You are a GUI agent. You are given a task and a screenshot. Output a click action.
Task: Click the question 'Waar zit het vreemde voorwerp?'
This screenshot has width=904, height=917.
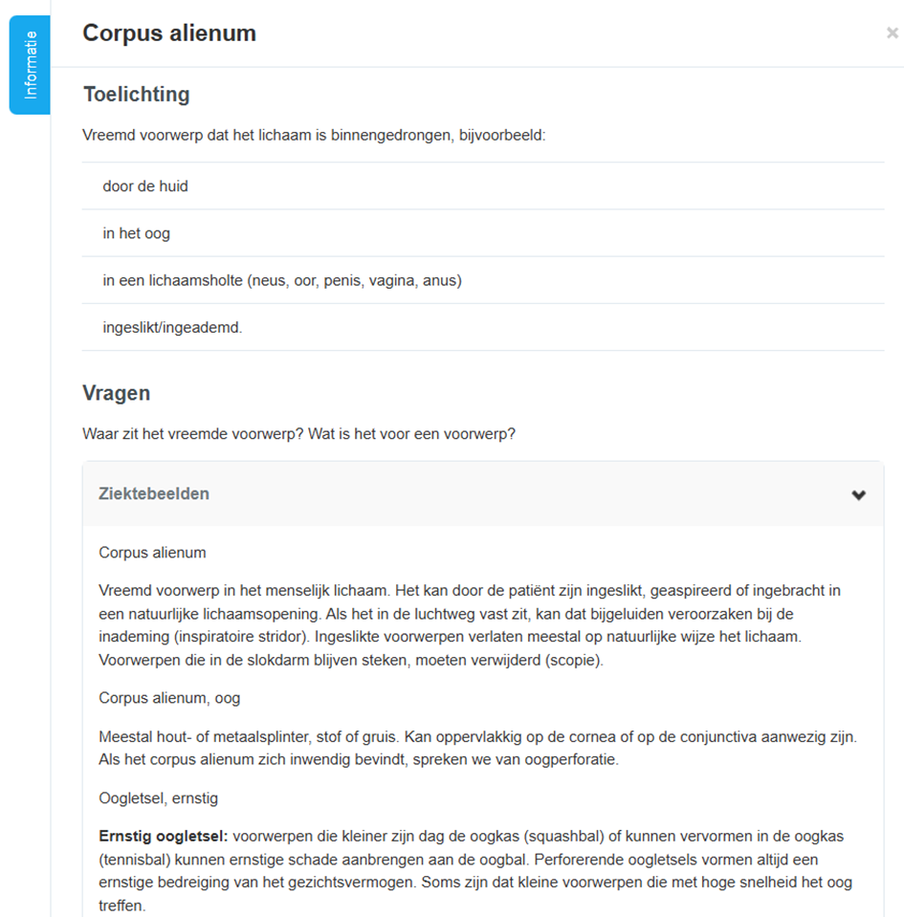[193, 434]
